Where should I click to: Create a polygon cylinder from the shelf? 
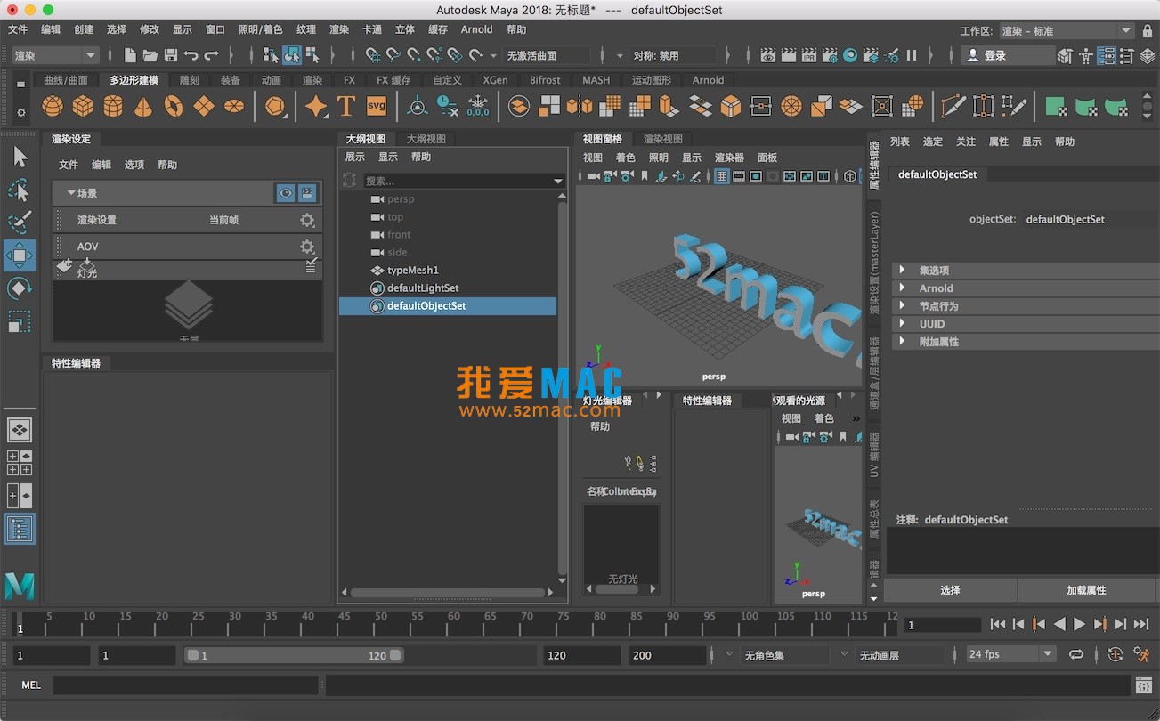[113, 107]
